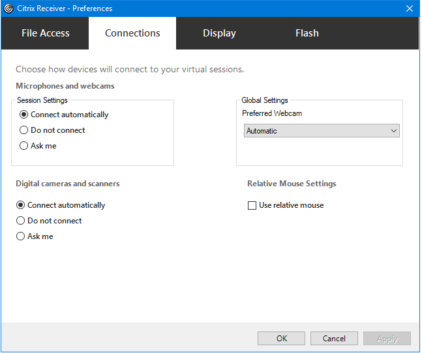Open the Display tab
The width and height of the screenshot is (422, 353).
pos(219,33)
